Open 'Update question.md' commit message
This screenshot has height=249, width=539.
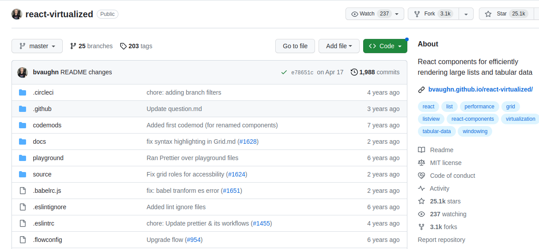coord(174,109)
